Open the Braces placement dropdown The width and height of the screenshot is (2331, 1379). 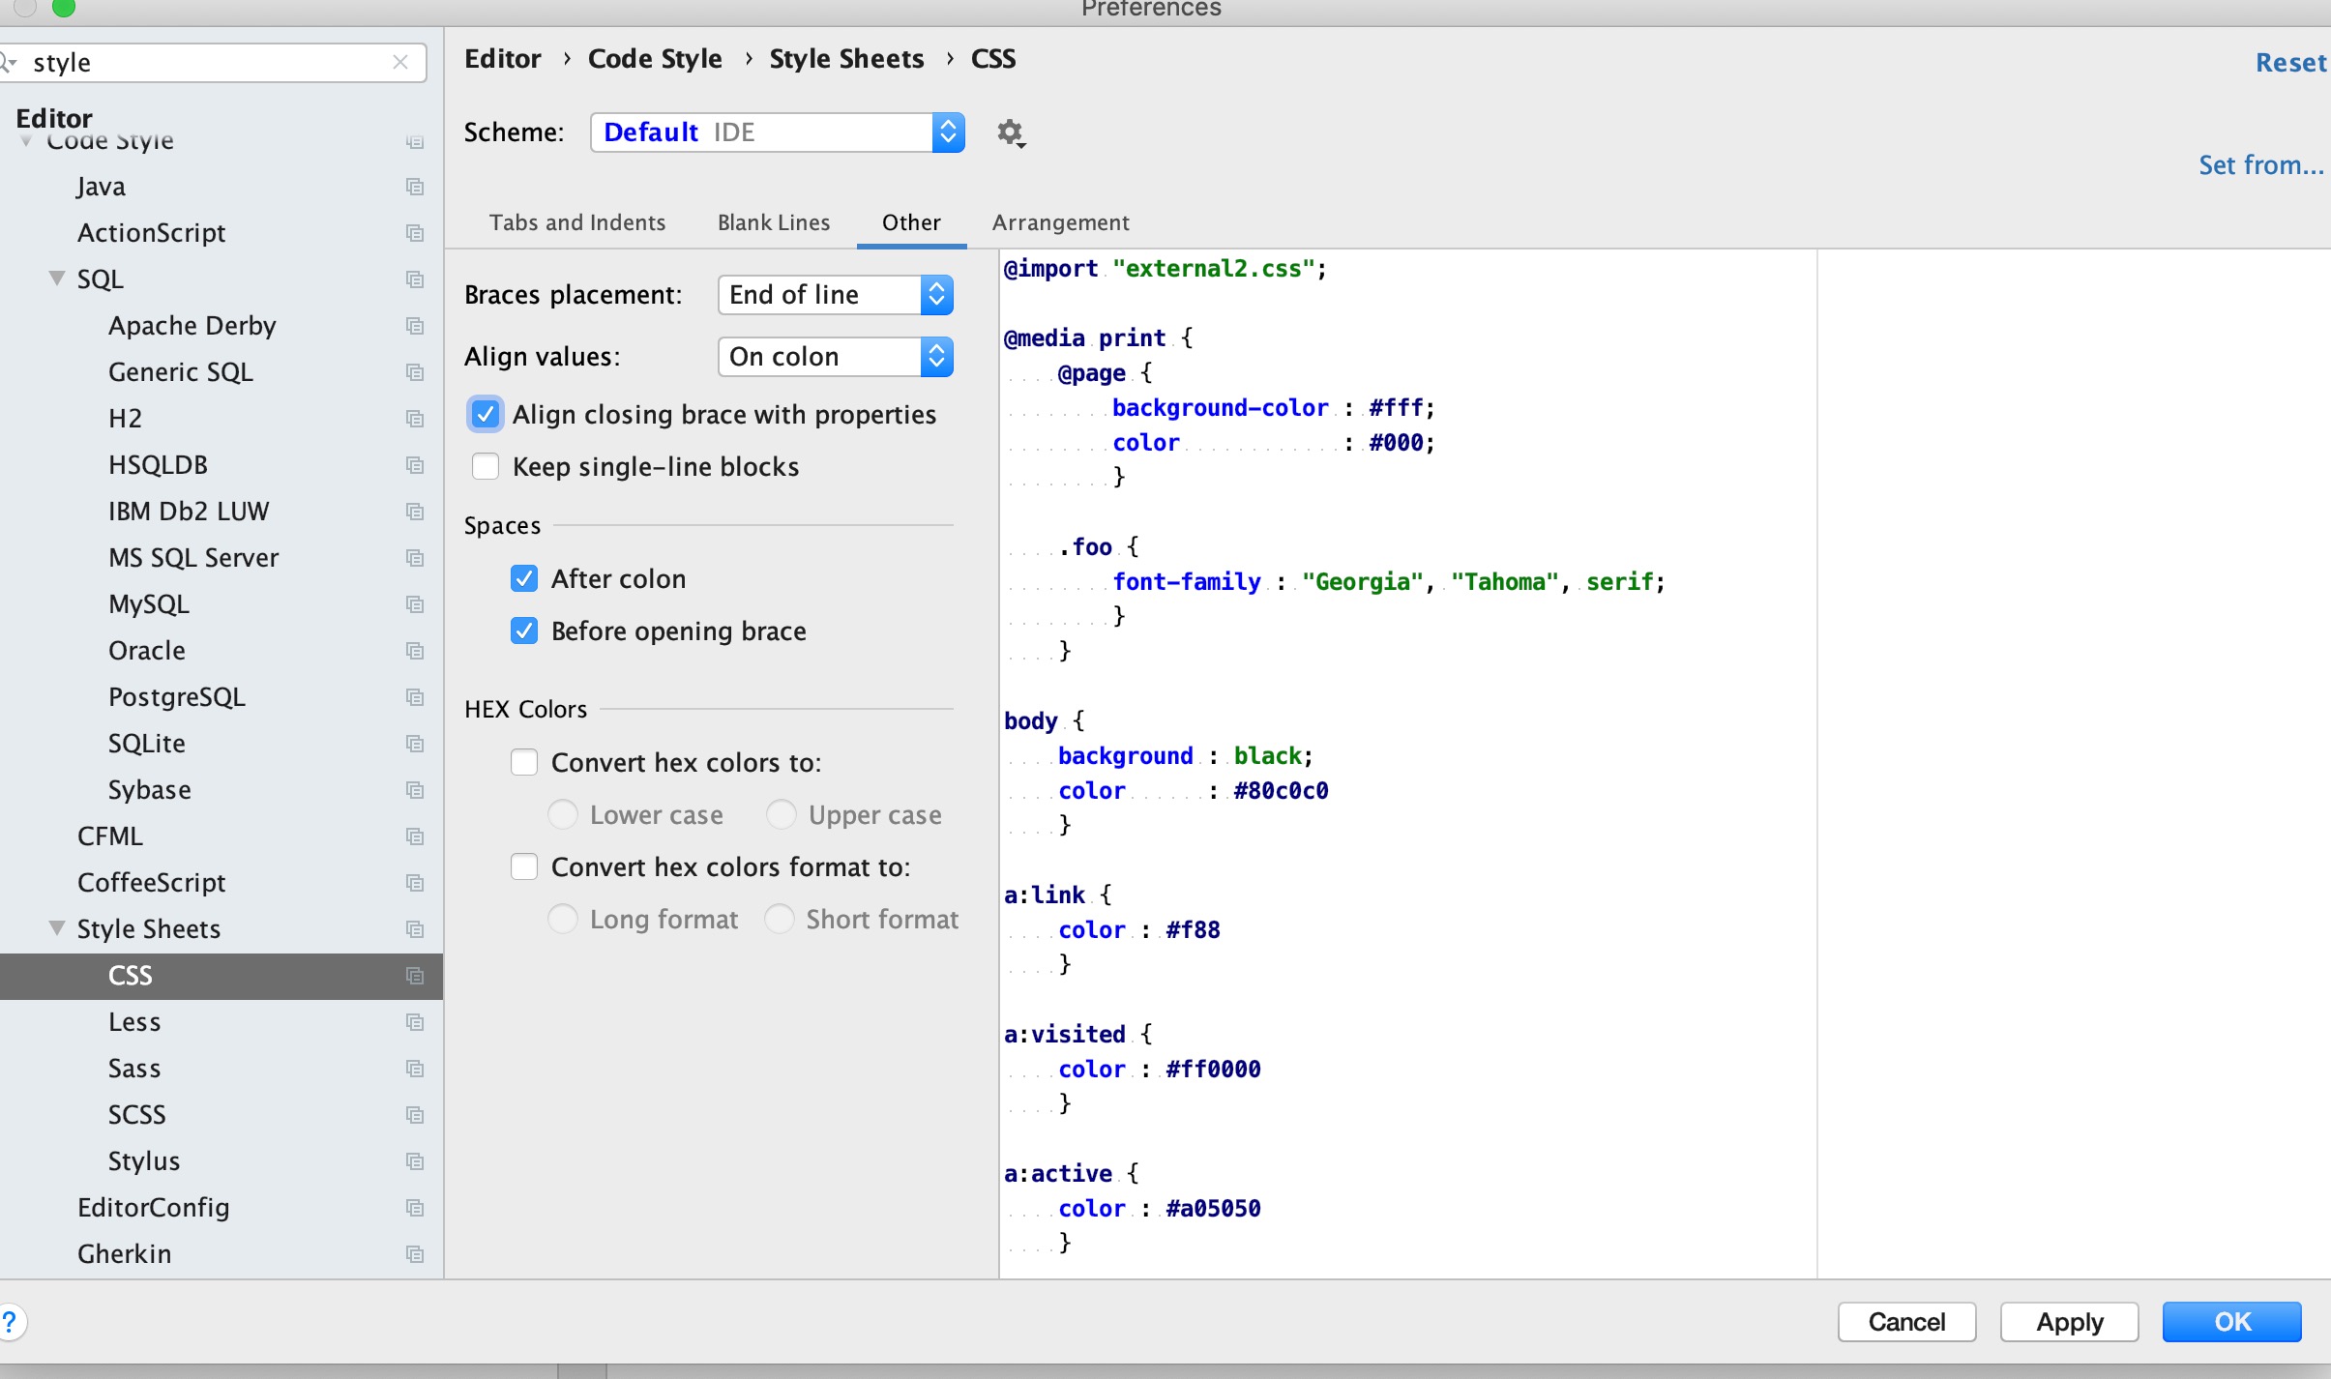[836, 295]
